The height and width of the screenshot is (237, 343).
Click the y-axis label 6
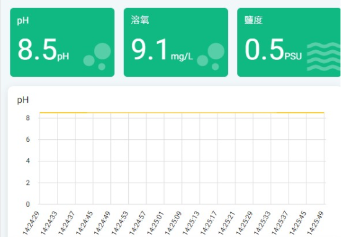28,139
